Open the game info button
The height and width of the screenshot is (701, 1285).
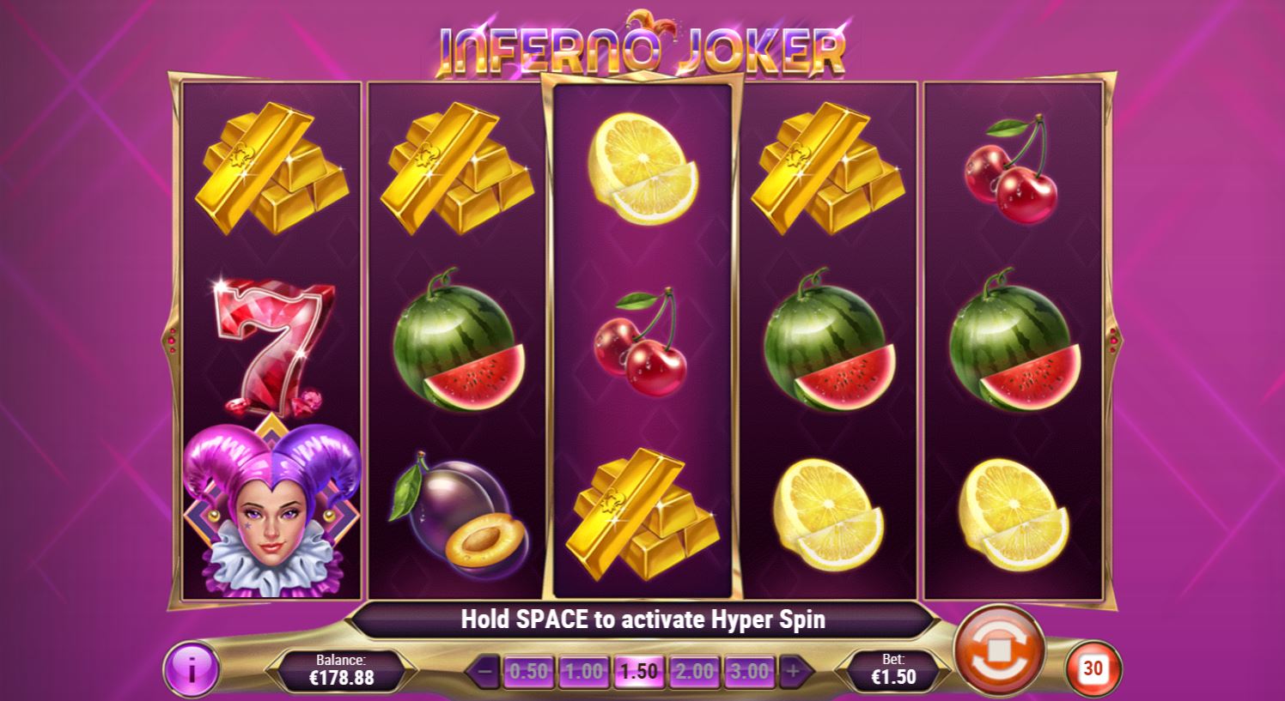click(x=192, y=670)
